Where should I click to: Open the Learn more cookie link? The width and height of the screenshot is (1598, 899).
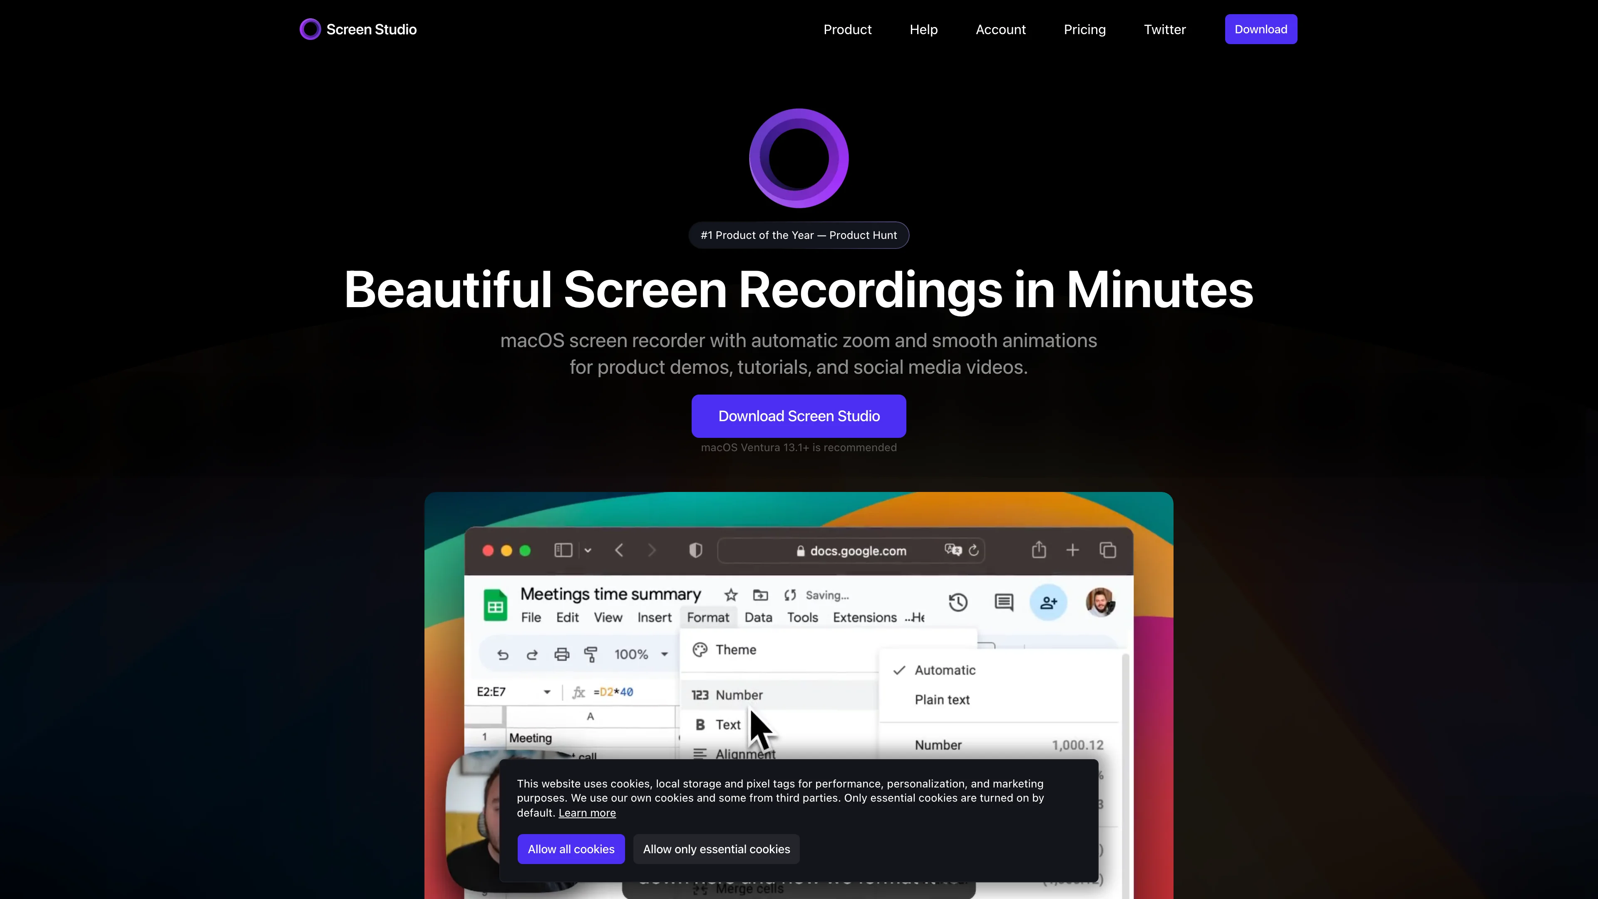click(x=587, y=813)
